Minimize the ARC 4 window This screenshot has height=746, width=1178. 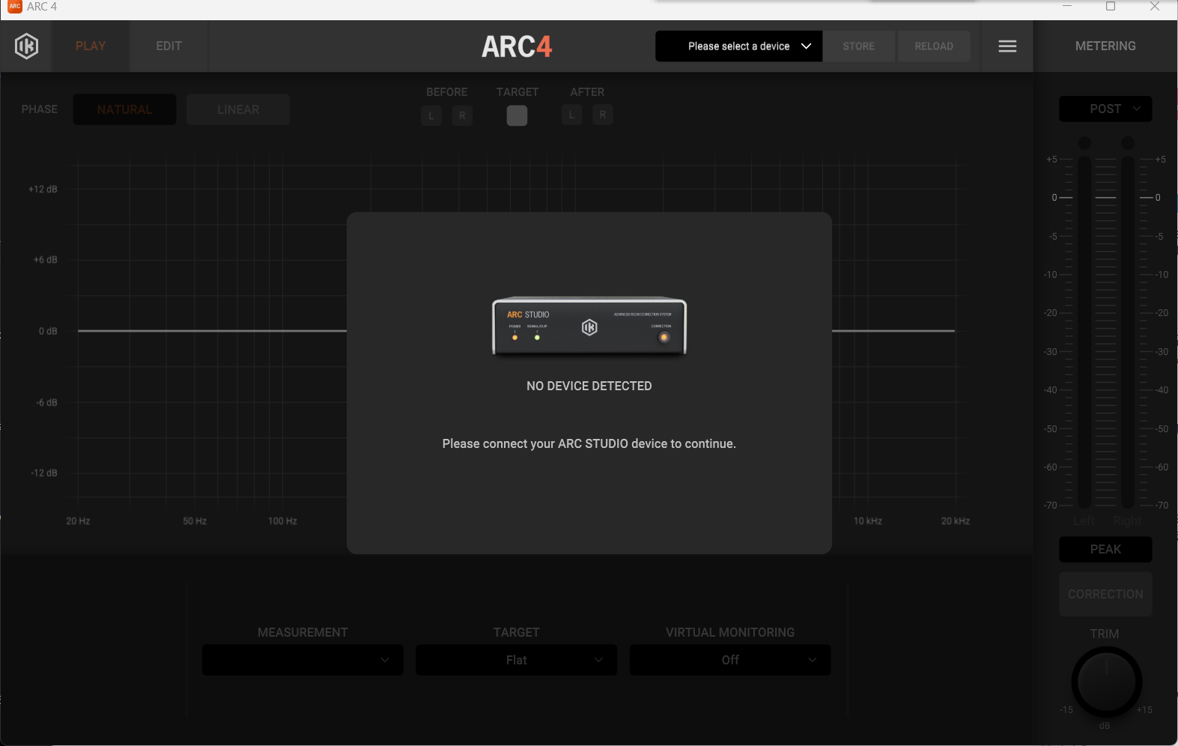1067,7
